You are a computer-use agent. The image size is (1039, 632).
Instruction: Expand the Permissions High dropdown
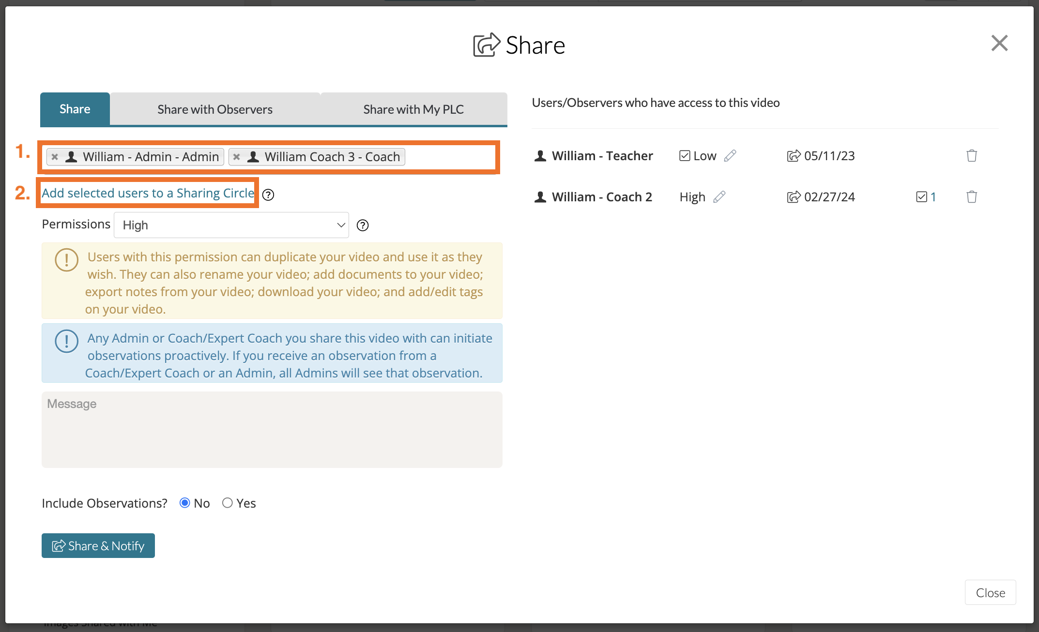pyautogui.click(x=231, y=225)
